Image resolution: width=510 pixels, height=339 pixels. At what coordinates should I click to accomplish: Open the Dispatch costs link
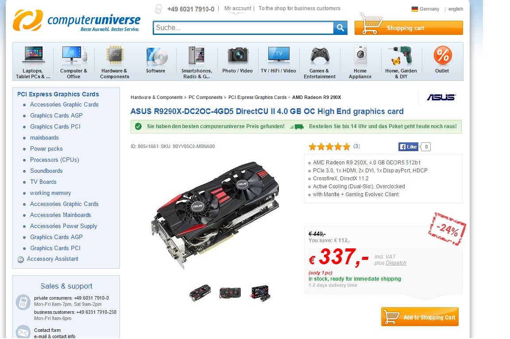(396, 263)
